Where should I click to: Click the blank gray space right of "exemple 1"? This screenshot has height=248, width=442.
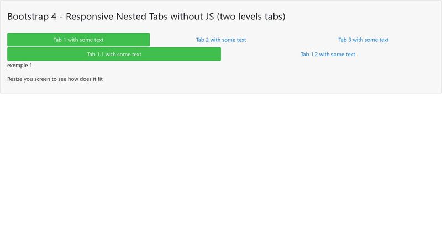point(221,66)
